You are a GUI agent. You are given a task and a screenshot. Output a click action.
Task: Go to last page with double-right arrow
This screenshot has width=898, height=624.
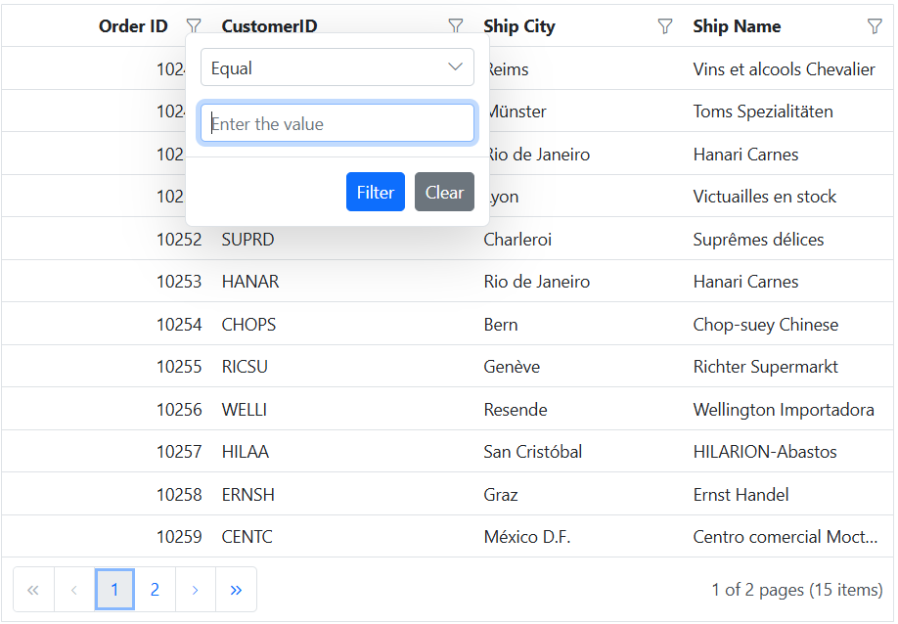[236, 590]
